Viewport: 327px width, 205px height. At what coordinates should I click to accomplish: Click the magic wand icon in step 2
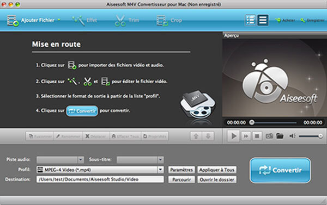coord(72,82)
